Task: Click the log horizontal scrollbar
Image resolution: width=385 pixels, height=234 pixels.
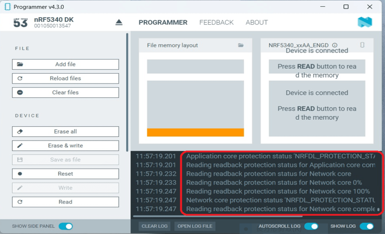Action: pyautogui.click(x=218, y=216)
